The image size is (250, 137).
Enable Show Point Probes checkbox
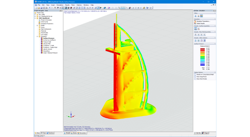pos(195,79)
